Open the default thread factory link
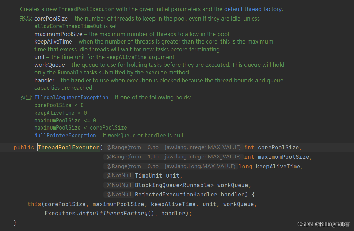The height and width of the screenshot is (231, 354). pyautogui.click(x=253, y=9)
